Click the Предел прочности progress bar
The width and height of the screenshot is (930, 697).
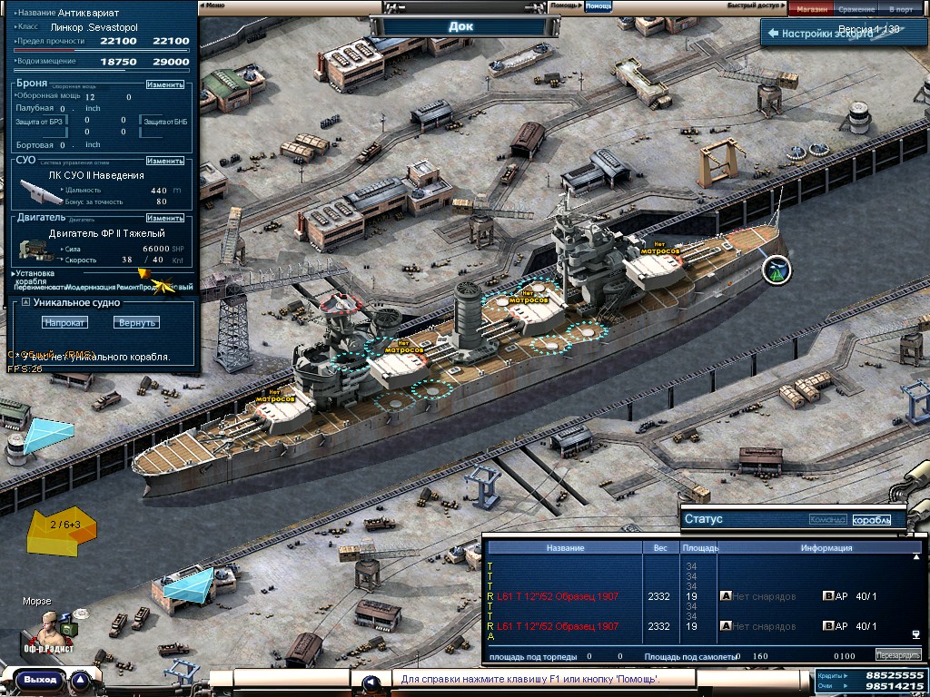[x=102, y=51]
